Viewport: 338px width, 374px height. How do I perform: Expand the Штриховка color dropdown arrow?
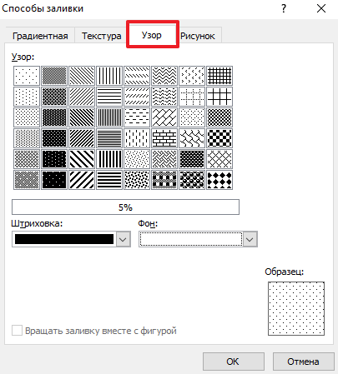[123, 239]
